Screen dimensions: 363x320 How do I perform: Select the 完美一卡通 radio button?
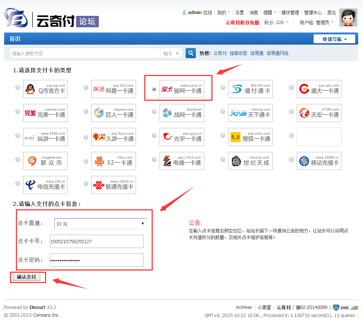point(18,111)
